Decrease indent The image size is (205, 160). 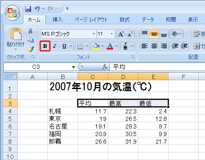point(175,46)
